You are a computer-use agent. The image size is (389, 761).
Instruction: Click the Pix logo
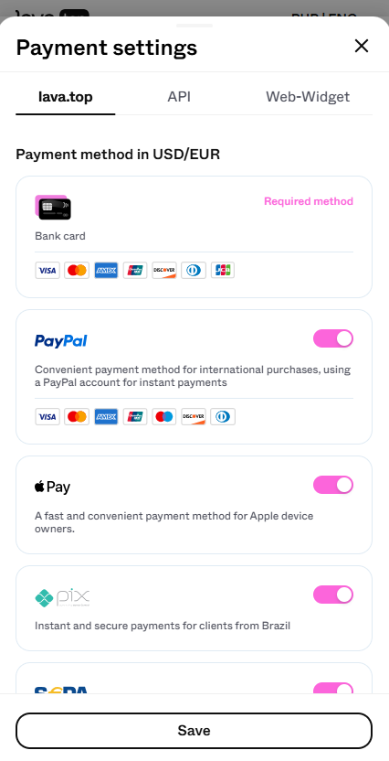(62, 597)
